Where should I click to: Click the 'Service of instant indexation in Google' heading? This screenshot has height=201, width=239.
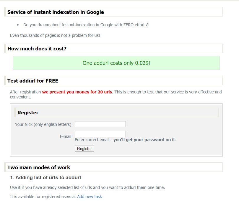(x=56, y=12)
